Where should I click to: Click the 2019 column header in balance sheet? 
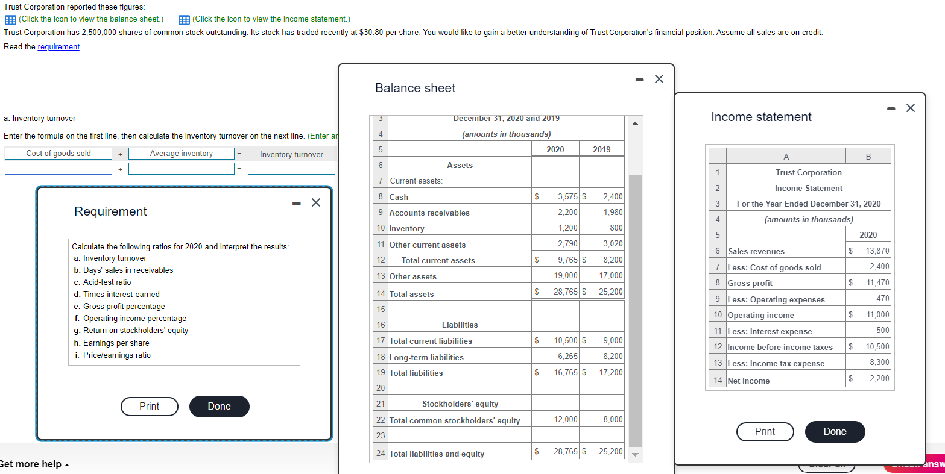(x=602, y=149)
